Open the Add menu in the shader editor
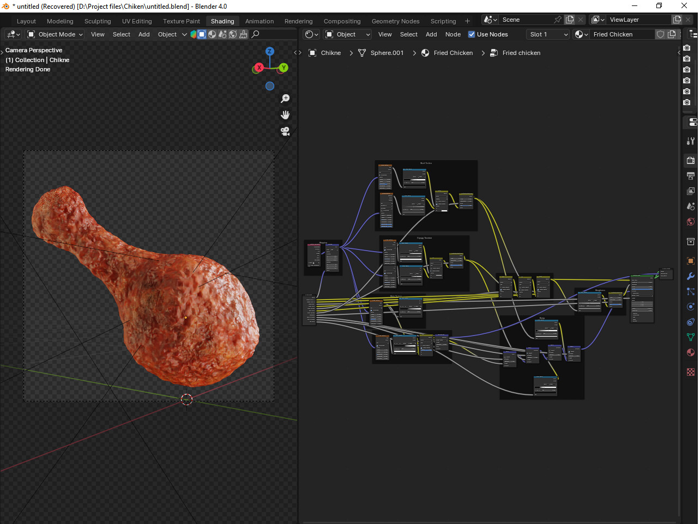The height and width of the screenshot is (524, 700). pos(431,34)
